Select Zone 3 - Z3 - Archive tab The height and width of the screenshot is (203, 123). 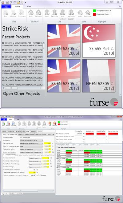pyautogui.click(x=41, y=134)
